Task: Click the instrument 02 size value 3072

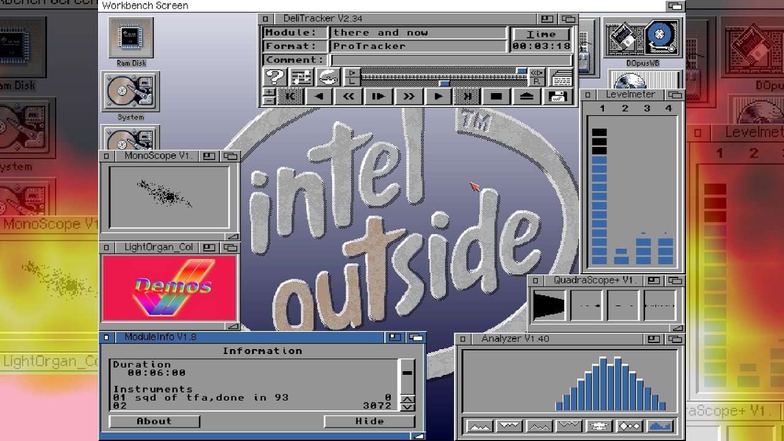Action: (377, 406)
